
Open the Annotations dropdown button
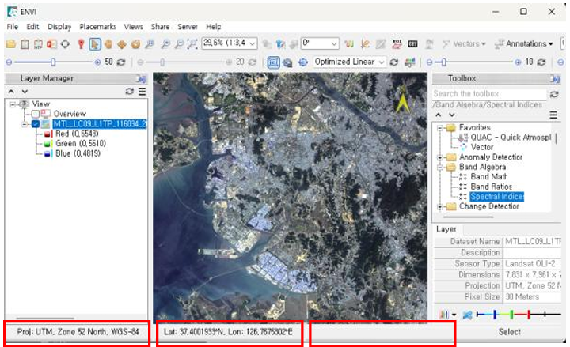point(524,44)
